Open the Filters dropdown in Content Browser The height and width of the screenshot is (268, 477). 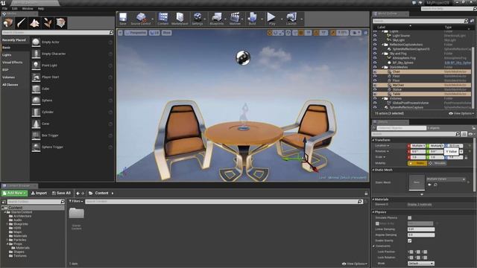point(76,201)
